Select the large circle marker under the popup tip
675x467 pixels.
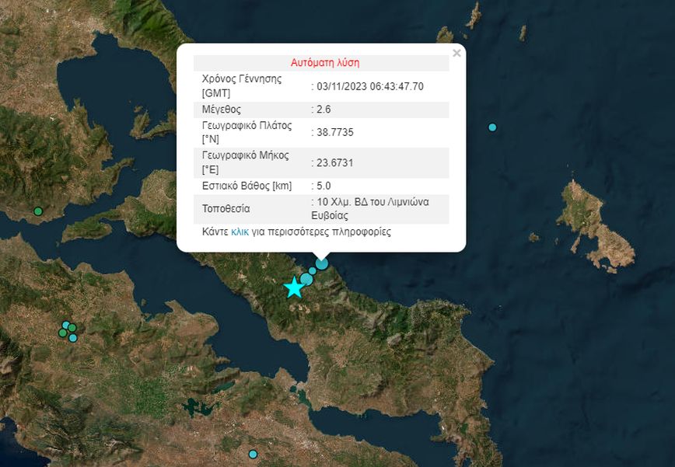point(321,264)
